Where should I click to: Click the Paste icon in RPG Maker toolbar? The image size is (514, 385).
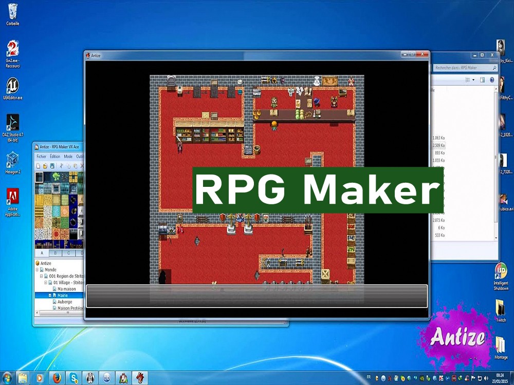76,166
